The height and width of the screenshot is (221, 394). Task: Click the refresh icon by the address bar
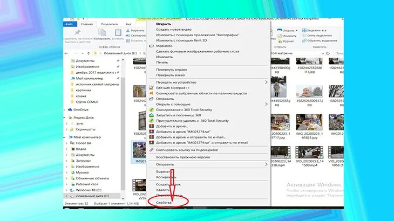(x=328, y=53)
